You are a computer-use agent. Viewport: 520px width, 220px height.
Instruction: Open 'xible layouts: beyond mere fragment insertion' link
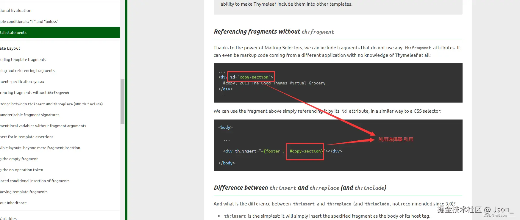coord(40,148)
